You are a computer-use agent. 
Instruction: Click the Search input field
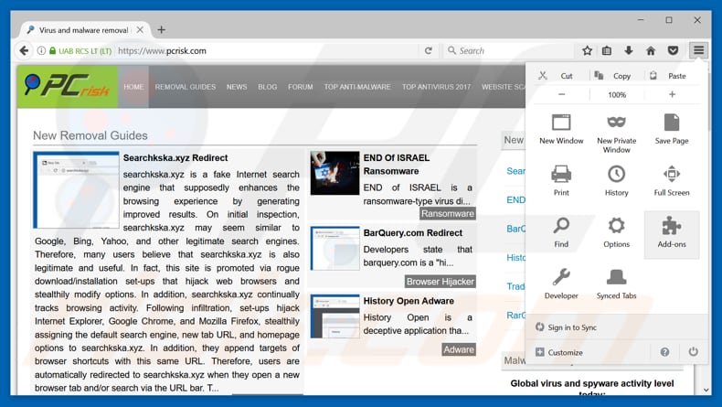pyautogui.click(x=509, y=50)
